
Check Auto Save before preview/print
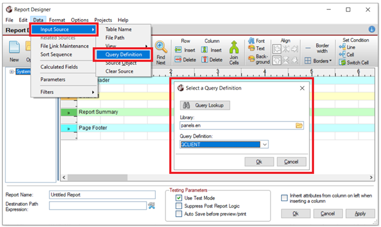(x=178, y=214)
